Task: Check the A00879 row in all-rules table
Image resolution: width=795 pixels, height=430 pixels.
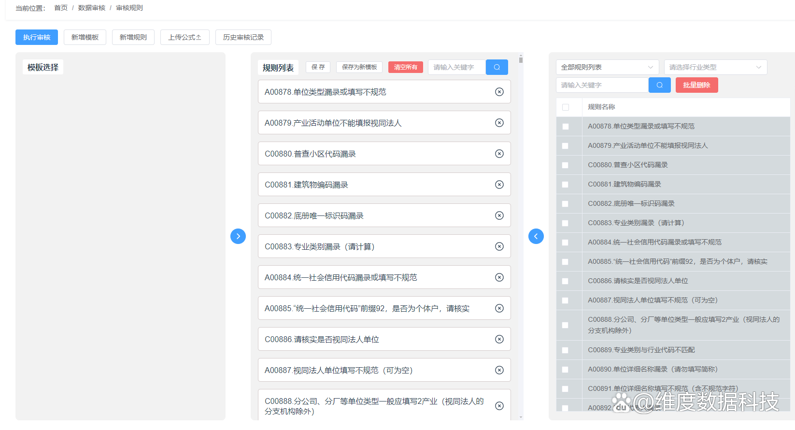Action: tap(566, 146)
